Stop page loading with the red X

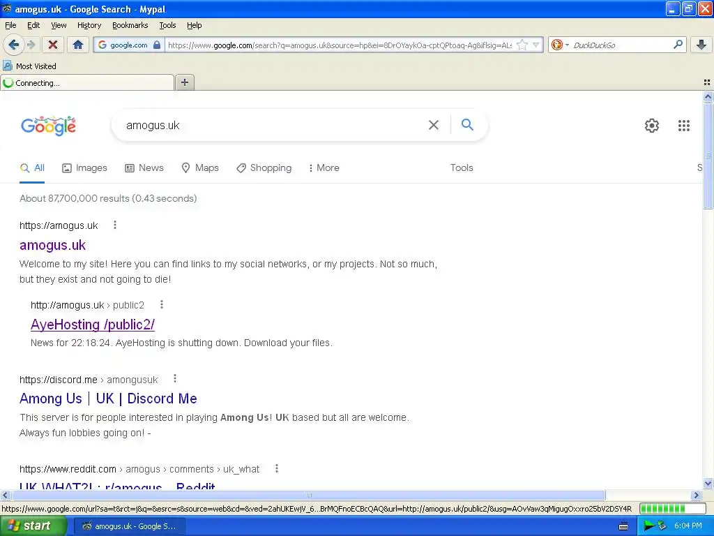click(x=53, y=45)
